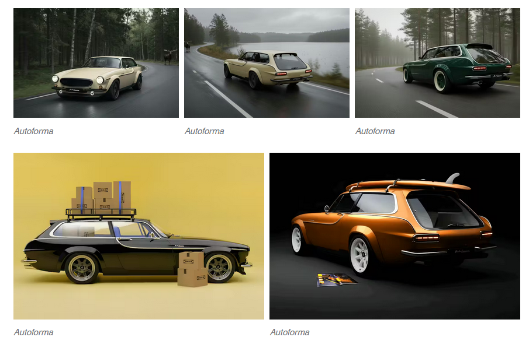Click the Autoforma caption under cream front-view car
The image size is (529, 344).
coord(34,131)
